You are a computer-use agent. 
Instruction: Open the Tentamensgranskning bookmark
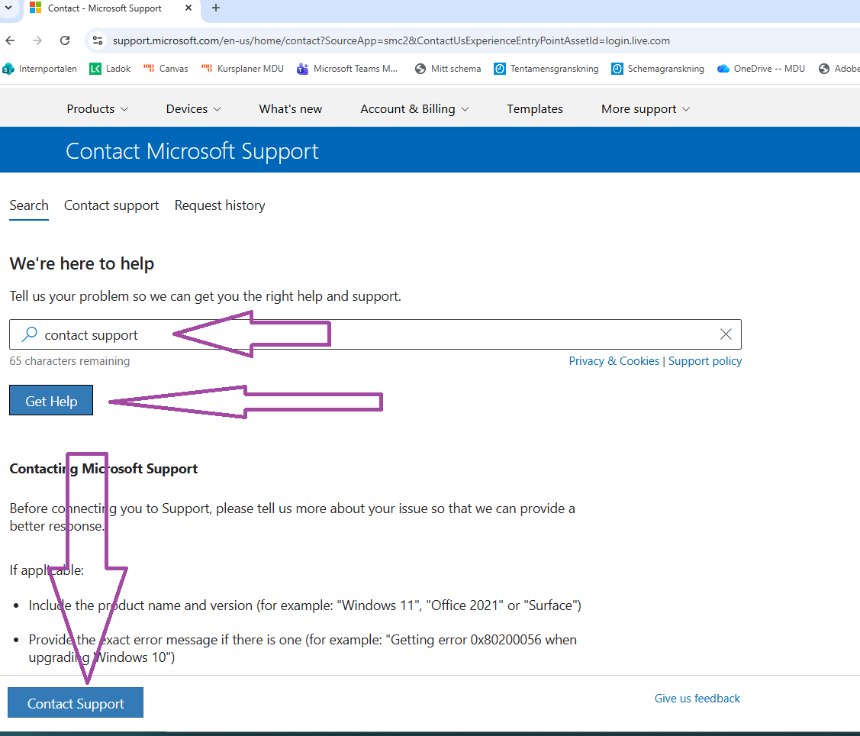coord(546,69)
